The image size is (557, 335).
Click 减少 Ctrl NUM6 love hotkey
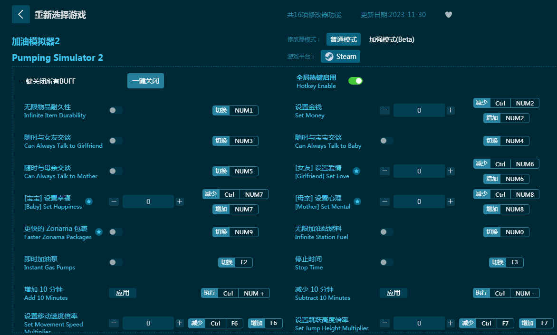tap(506, 164)
